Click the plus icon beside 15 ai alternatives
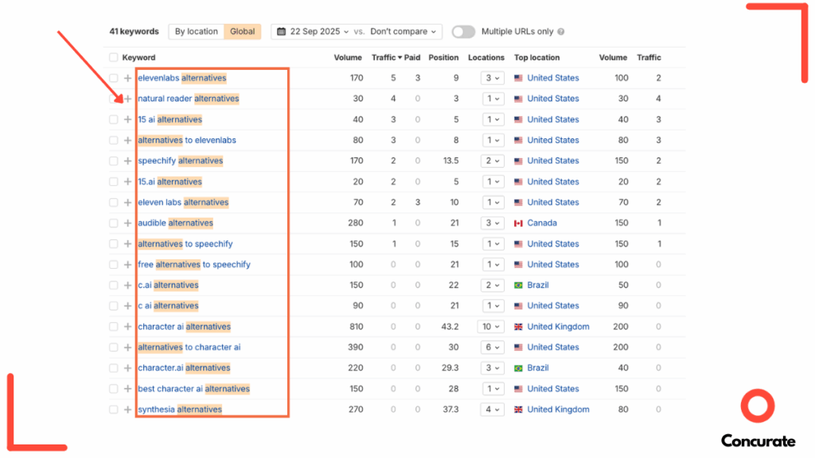This screenshot has height=458, width=815. [127, 119]
